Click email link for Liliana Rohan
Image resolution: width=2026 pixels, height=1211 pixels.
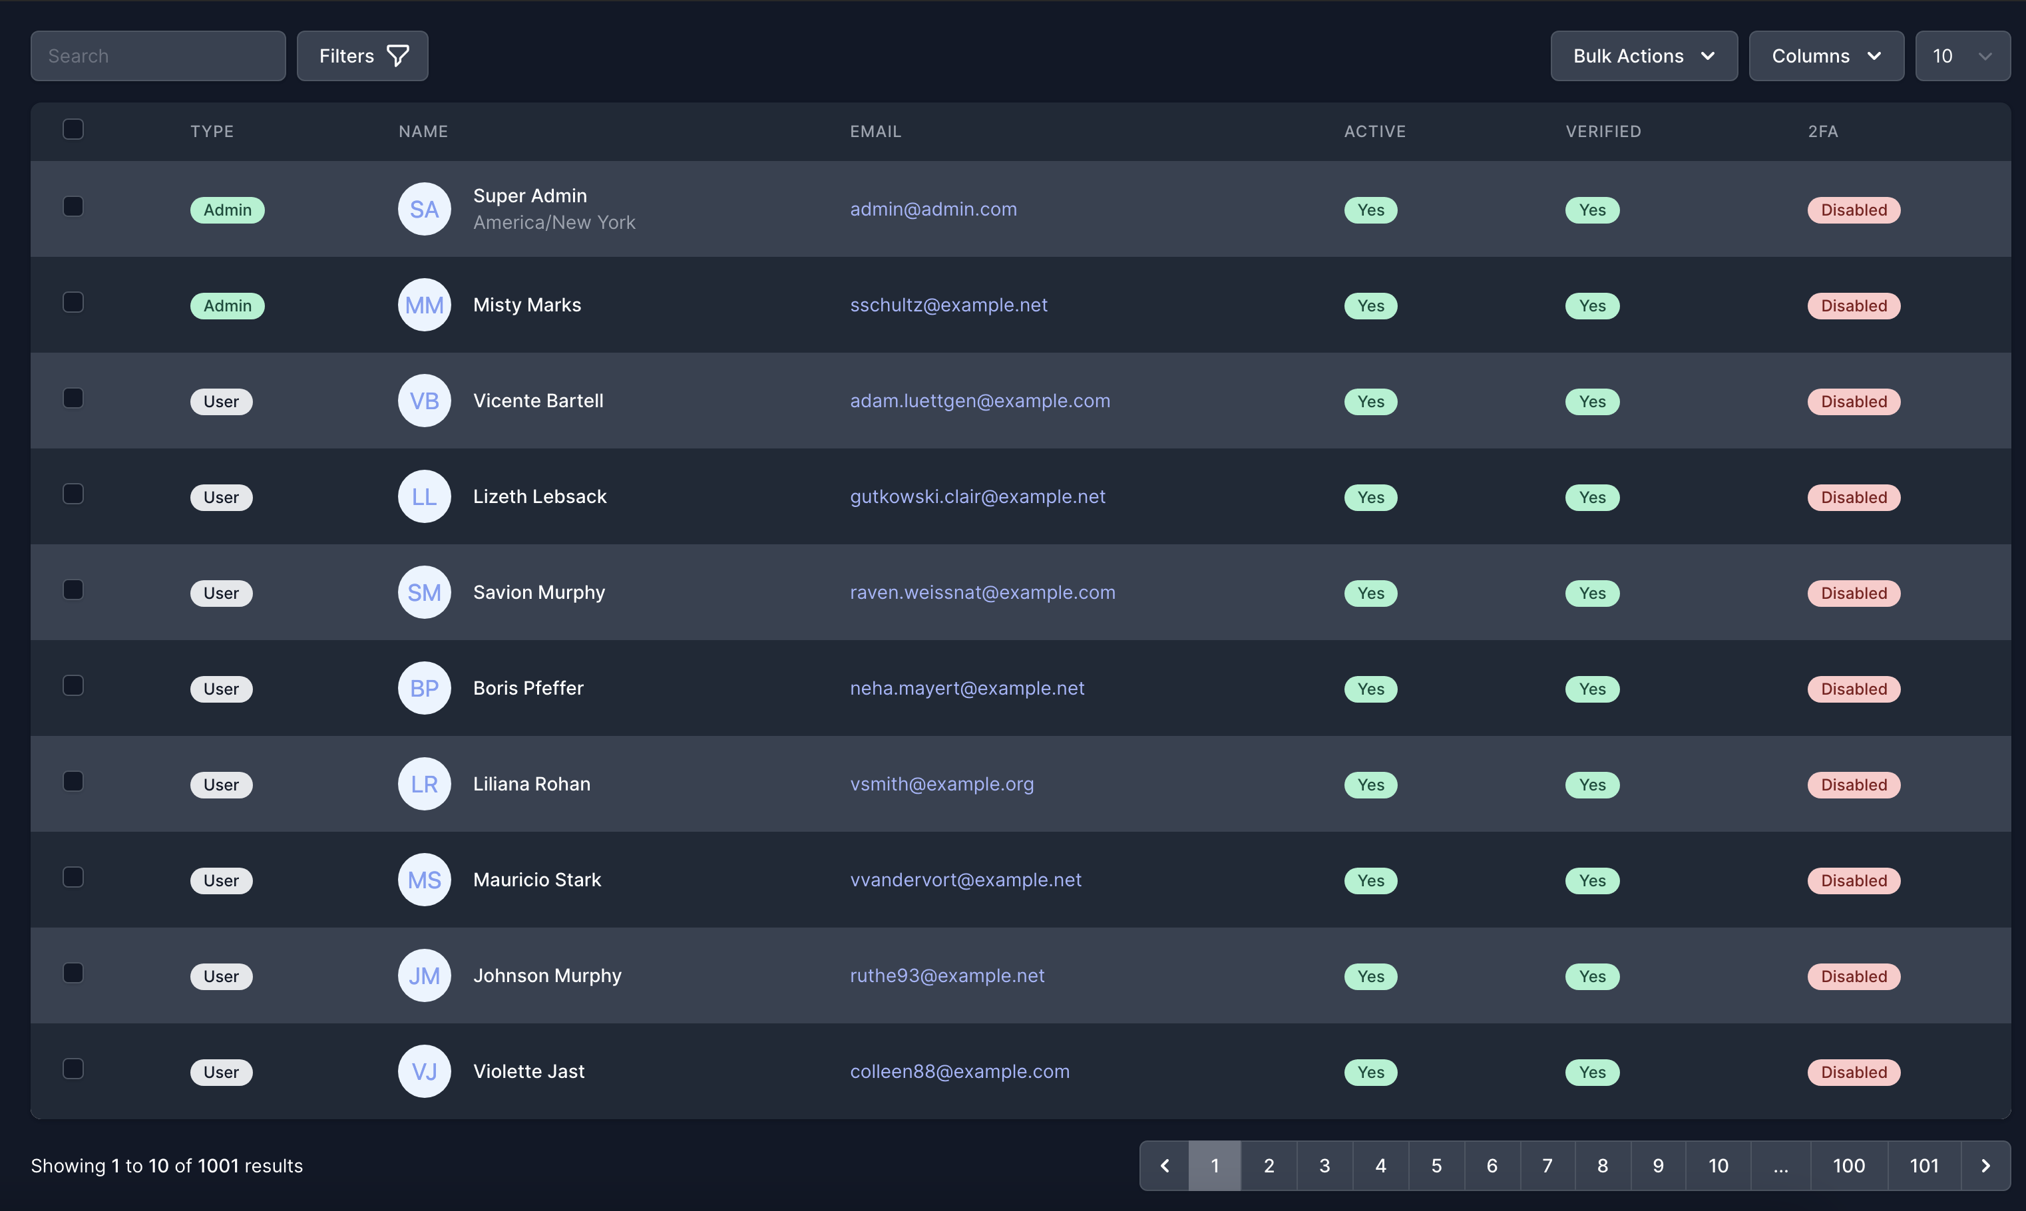(x=942, y=782)
